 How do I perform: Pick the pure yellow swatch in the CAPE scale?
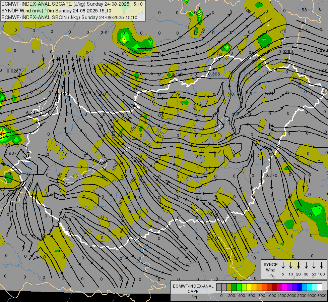pos(249,287)
